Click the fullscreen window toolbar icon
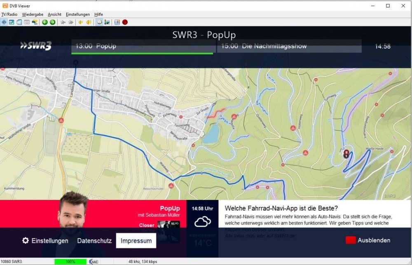Screen dimensions: 412x265 12,22
